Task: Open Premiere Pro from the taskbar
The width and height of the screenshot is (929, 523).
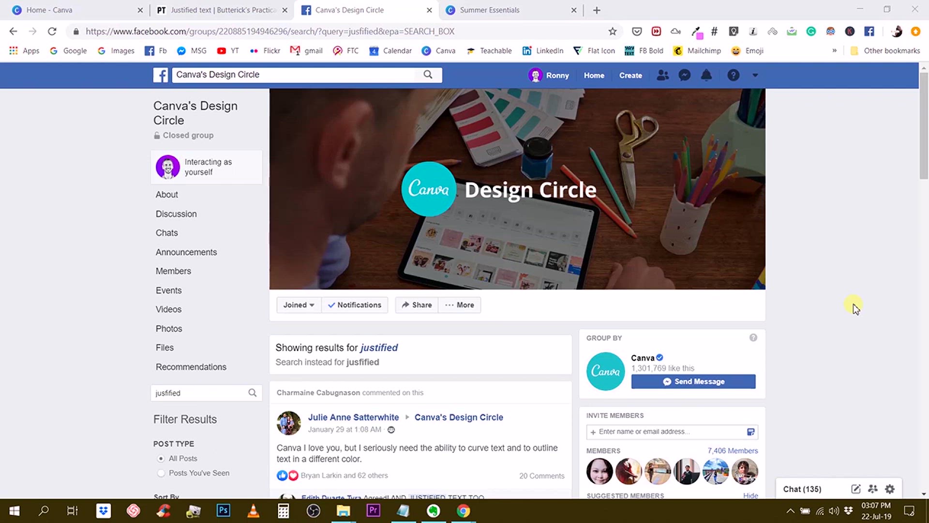Action: coord(373,511)
